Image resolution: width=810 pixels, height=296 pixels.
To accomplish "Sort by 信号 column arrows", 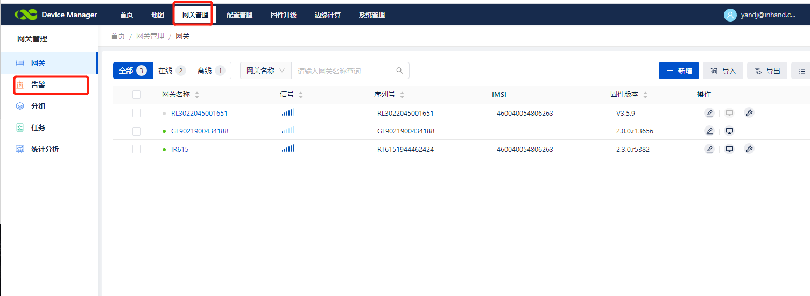I will point(301,95).
